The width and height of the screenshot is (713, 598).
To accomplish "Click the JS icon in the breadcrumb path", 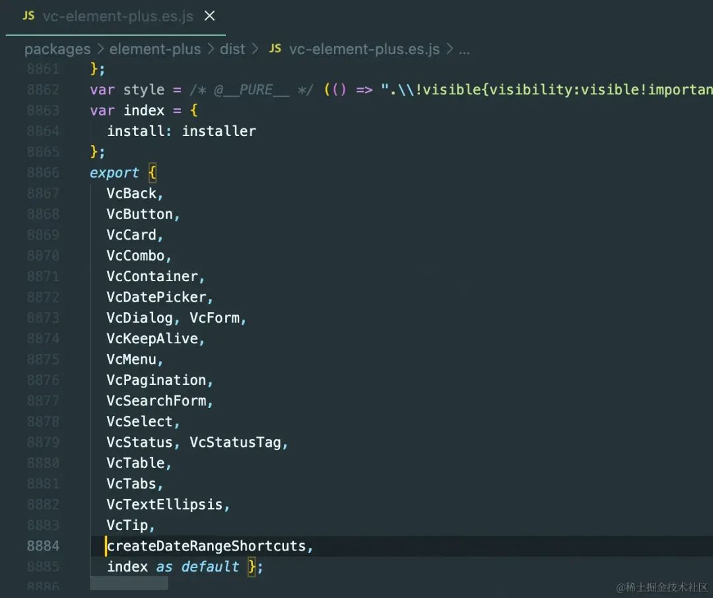I will [x=275, y=49].
